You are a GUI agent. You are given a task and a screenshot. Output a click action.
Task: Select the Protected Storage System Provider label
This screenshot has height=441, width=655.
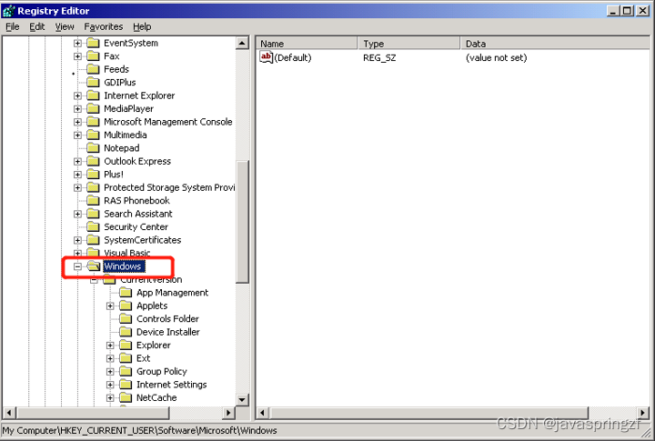(x=169, y=187)
